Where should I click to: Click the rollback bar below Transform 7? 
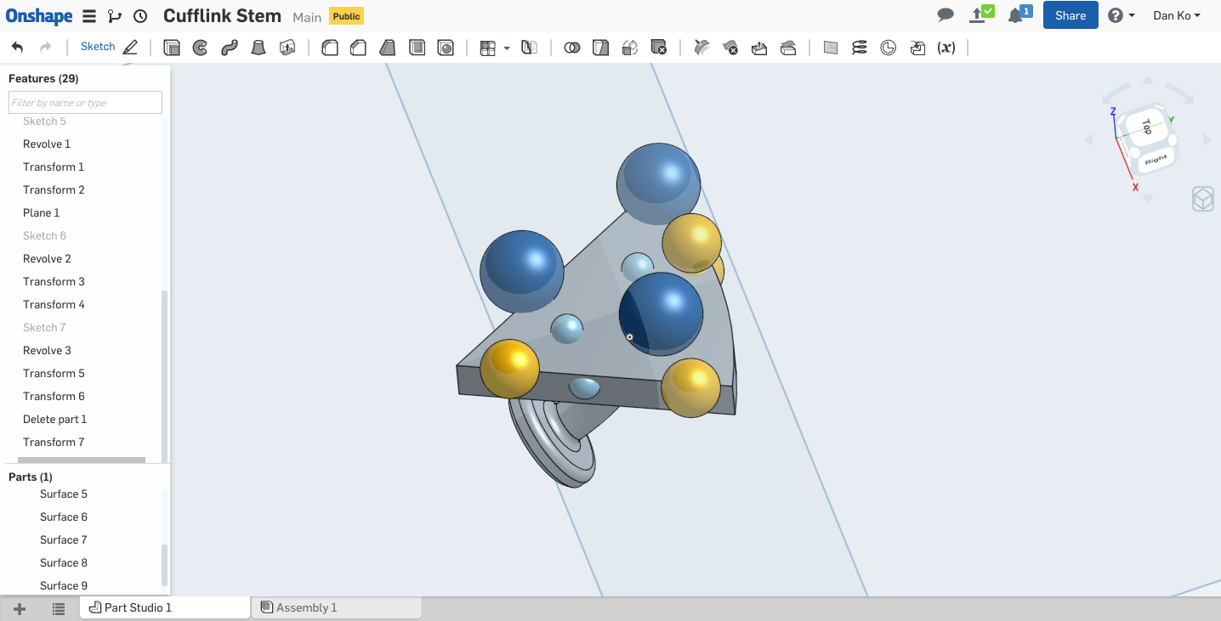tap(82, 460)
